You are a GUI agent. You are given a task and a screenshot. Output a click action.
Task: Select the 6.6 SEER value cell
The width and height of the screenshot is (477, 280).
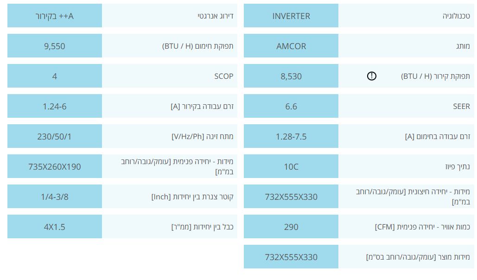[x=291, y=106]
